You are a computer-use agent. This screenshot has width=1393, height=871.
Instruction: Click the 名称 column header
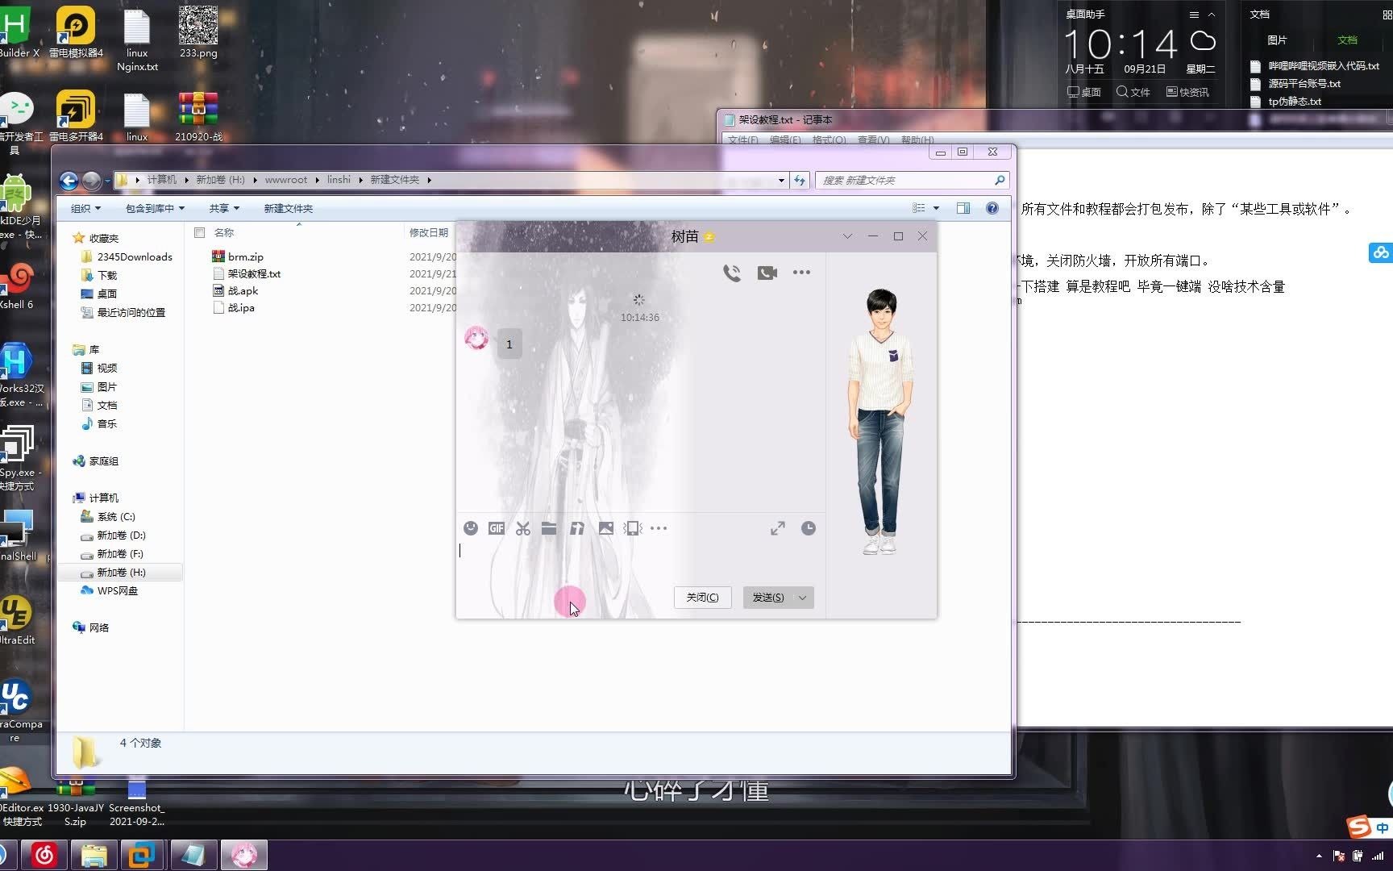[x=224, y=232]
